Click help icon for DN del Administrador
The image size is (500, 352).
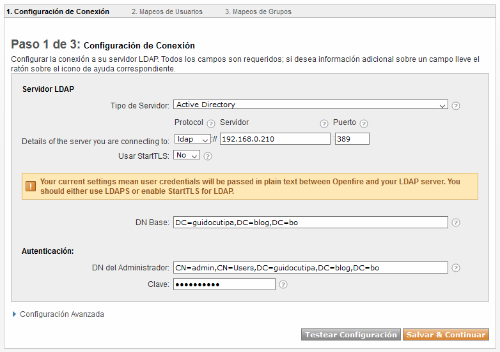pyautogui.click(x=456, y=268)
